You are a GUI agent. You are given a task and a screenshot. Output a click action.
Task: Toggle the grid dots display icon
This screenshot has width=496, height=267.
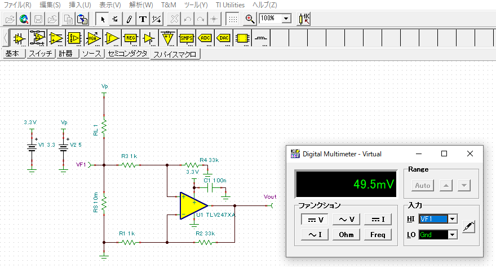coord(233,19)
